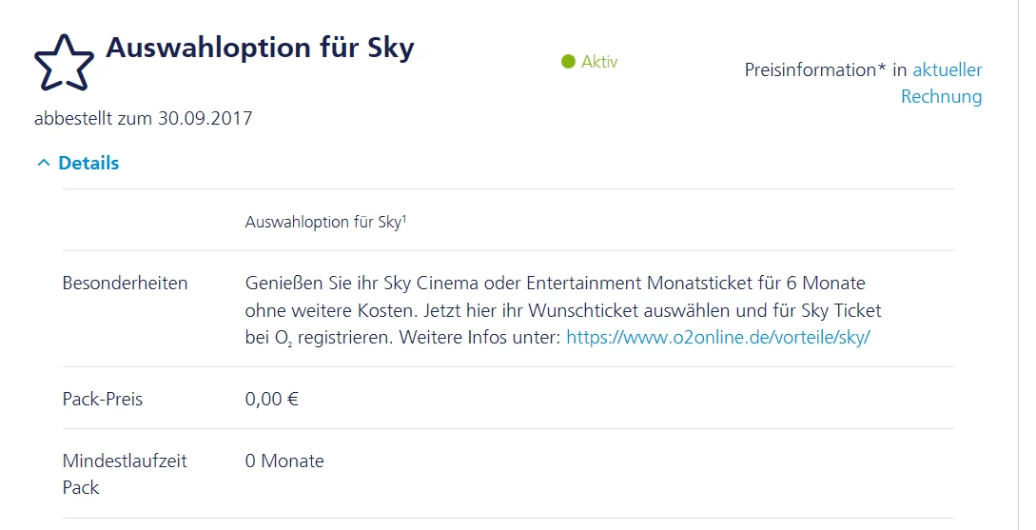Select the Mindestlaufzeit Pack row label

pyautogui.click(x=125, y=474)
